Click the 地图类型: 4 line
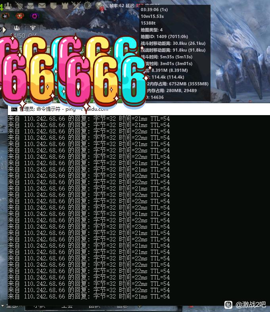 click(x=151, y=30)
